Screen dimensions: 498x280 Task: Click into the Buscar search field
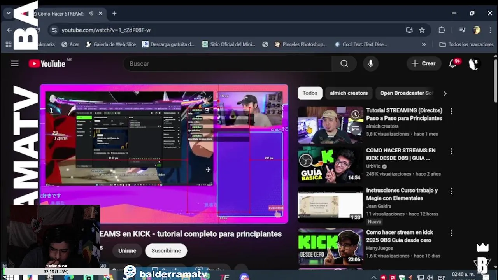pos(228,63)
